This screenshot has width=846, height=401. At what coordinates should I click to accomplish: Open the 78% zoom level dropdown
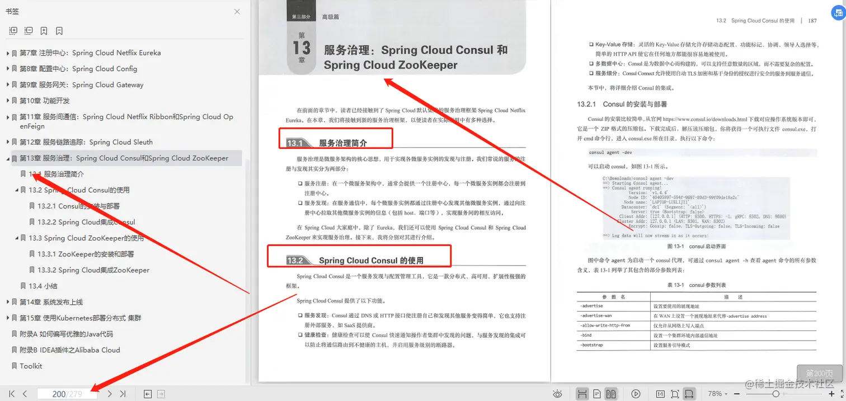[718, 394]
